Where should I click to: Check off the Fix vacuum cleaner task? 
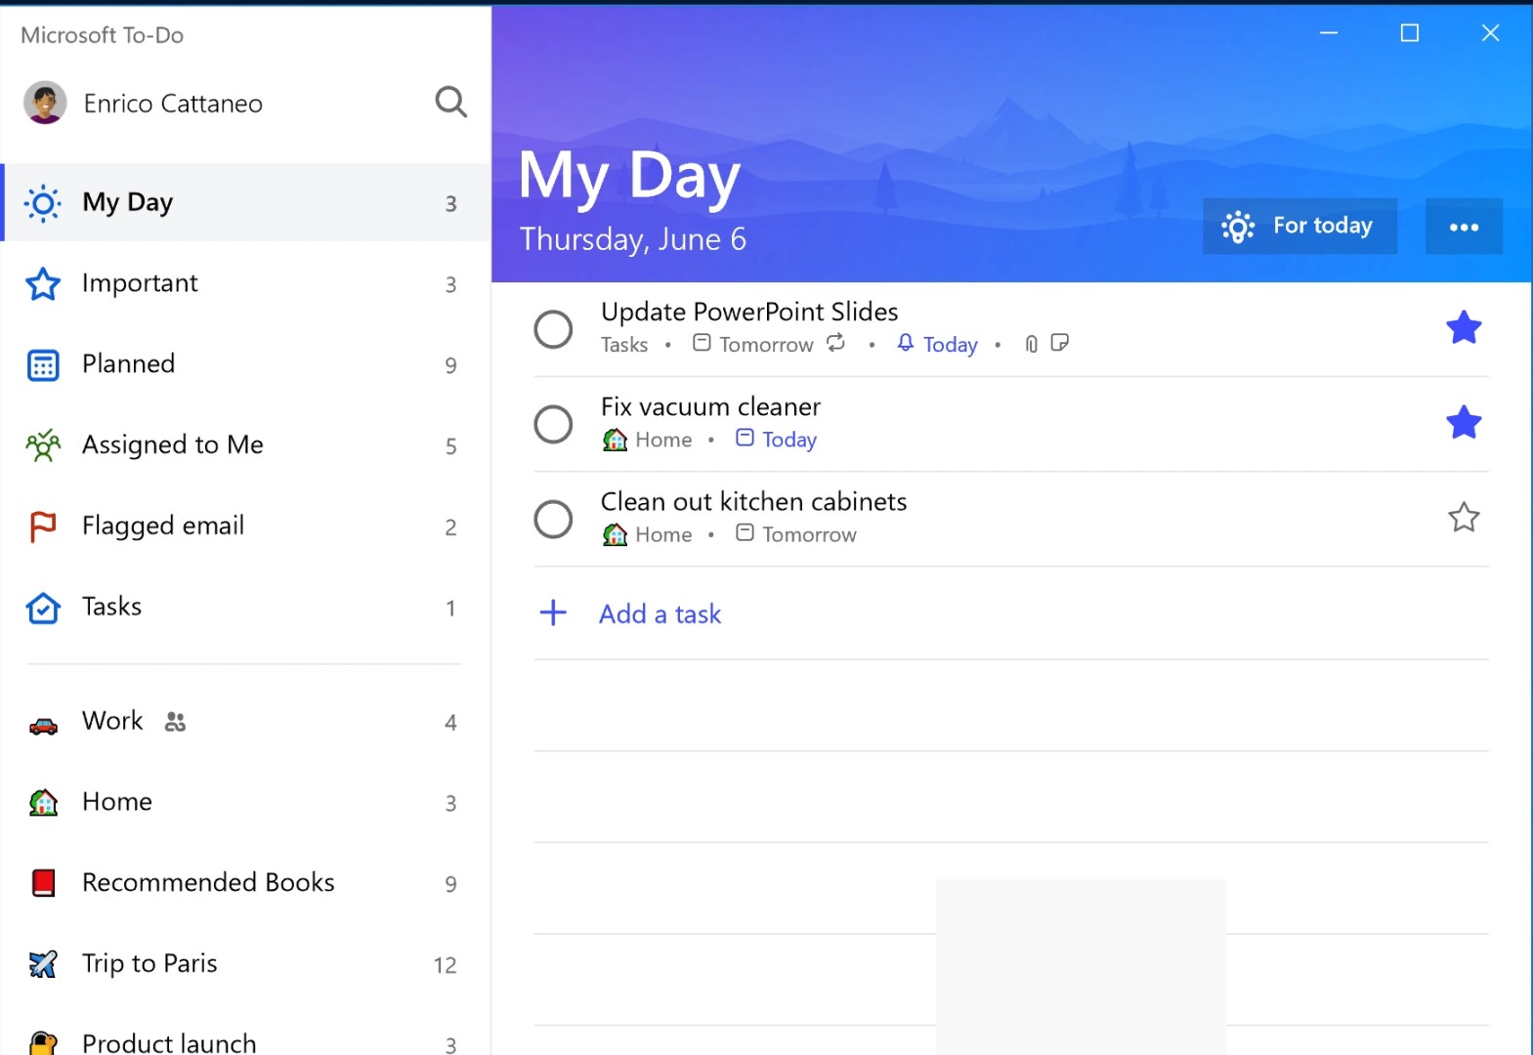pos(553,424)
